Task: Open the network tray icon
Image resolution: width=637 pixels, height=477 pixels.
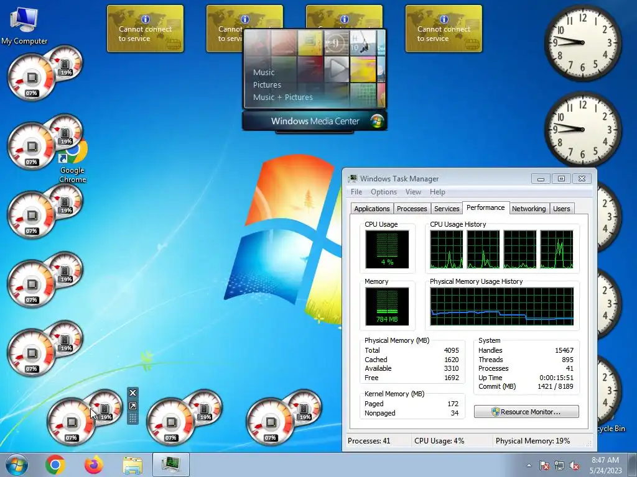Action: coord(559,465)
